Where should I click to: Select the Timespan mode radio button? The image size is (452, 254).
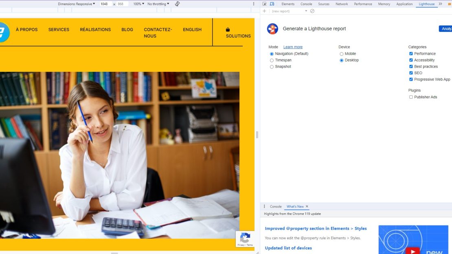click(272, 60)
